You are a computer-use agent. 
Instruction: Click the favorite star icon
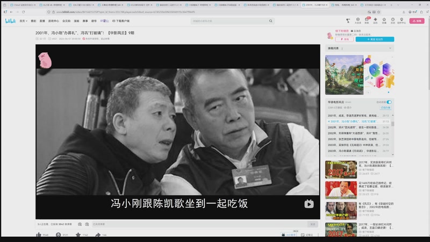tap(78, 235)
